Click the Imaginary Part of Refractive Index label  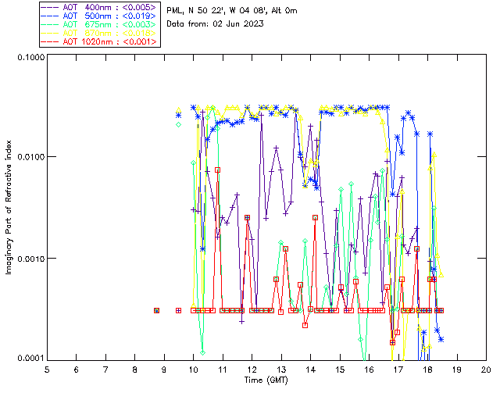[9, 207]
